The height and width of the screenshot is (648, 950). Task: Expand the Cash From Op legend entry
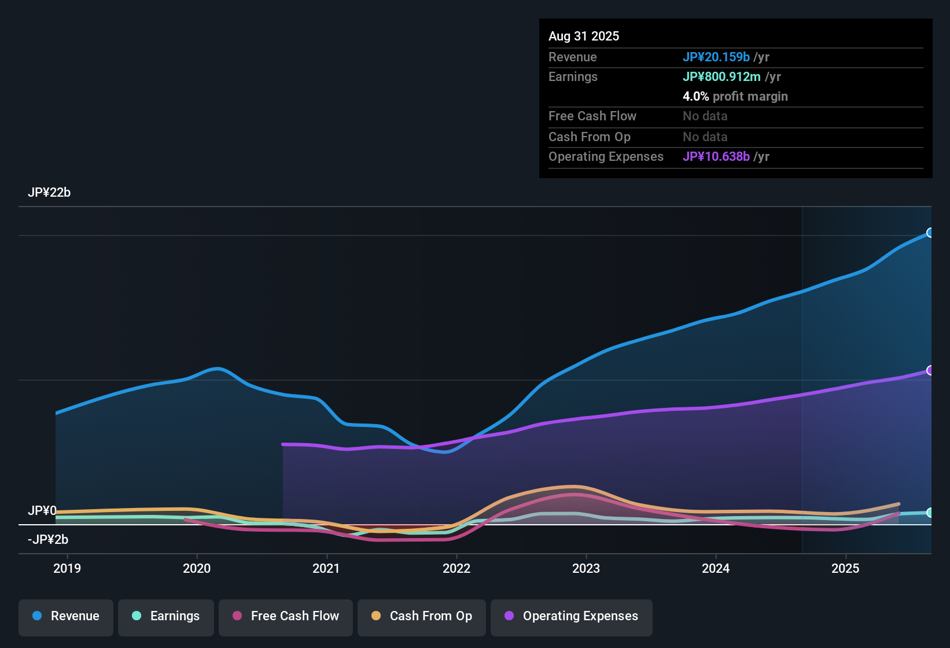pyautogui.click(x=421, y=616)
